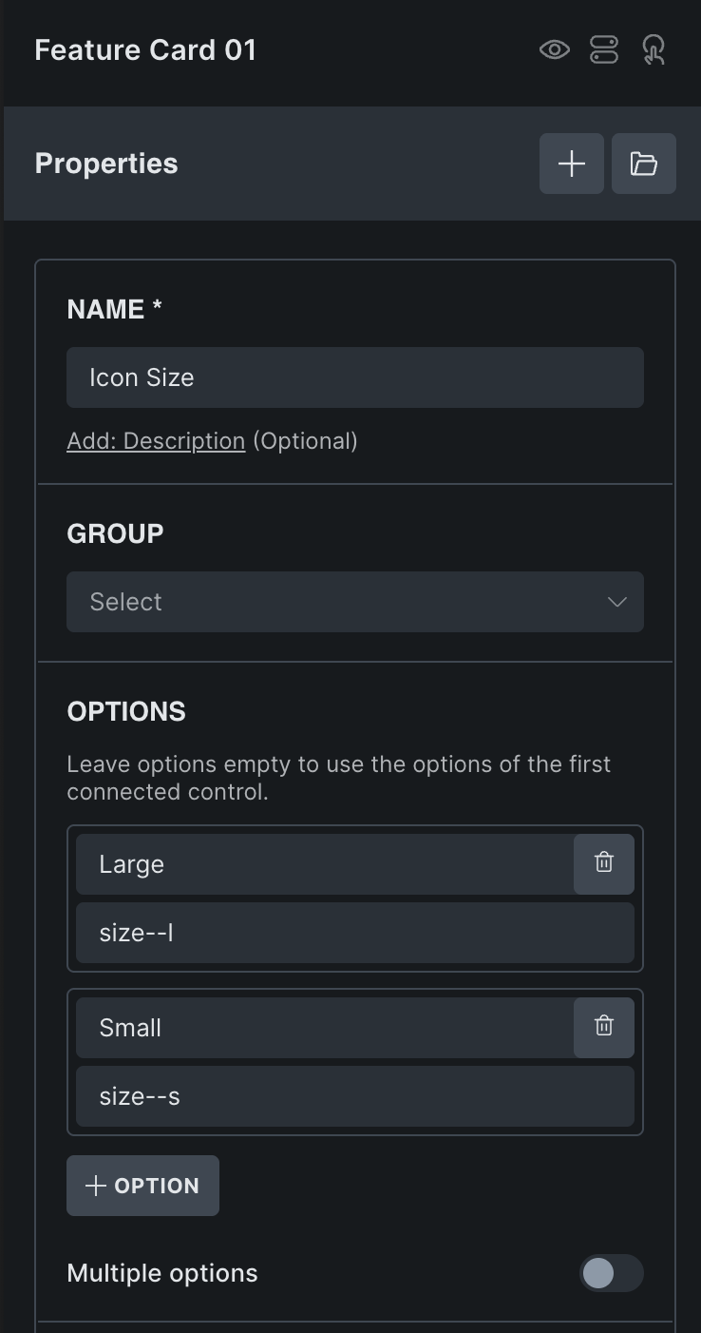The width and height of the screenshot is (701, 1333).
Task: Click the Add: Description link
Action: coord(156,441)
